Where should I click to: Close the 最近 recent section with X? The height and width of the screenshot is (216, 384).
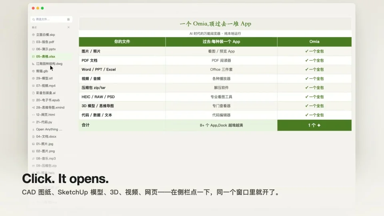coord(68,27)
